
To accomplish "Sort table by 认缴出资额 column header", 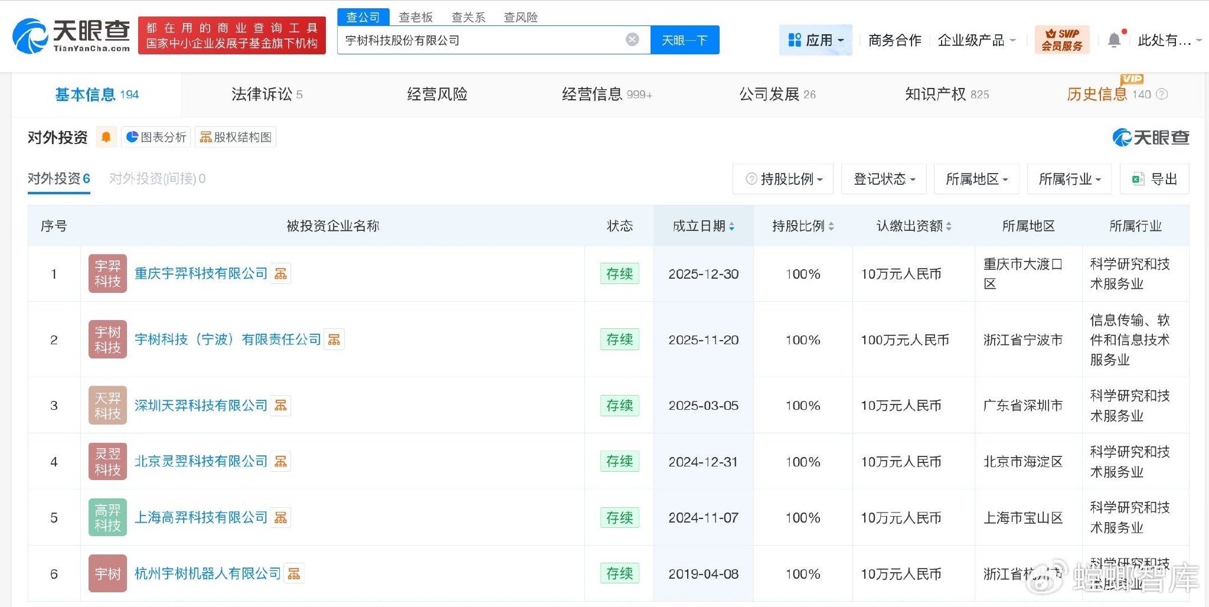I will (x=913, y=226).
